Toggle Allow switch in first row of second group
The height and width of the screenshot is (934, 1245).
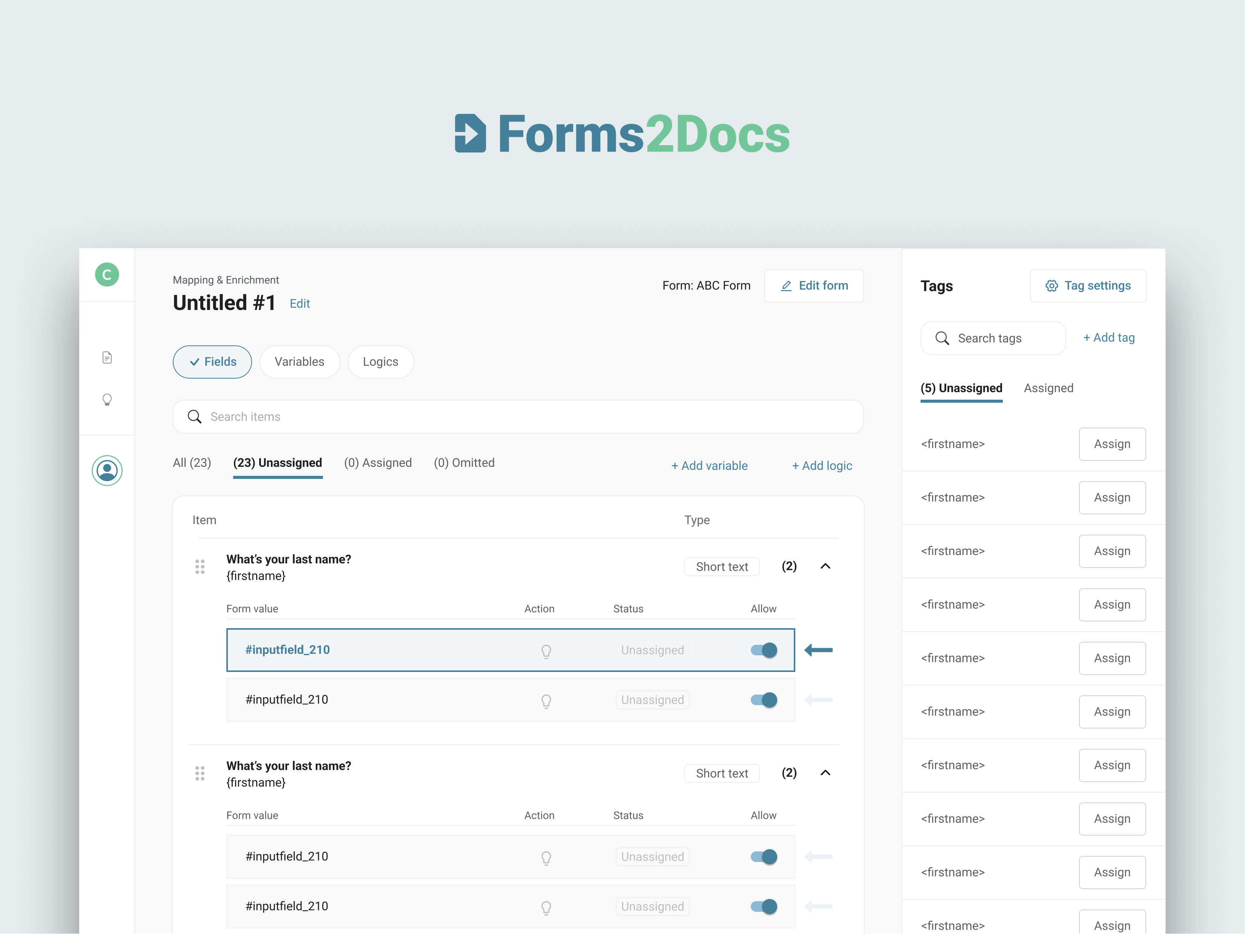764,856
